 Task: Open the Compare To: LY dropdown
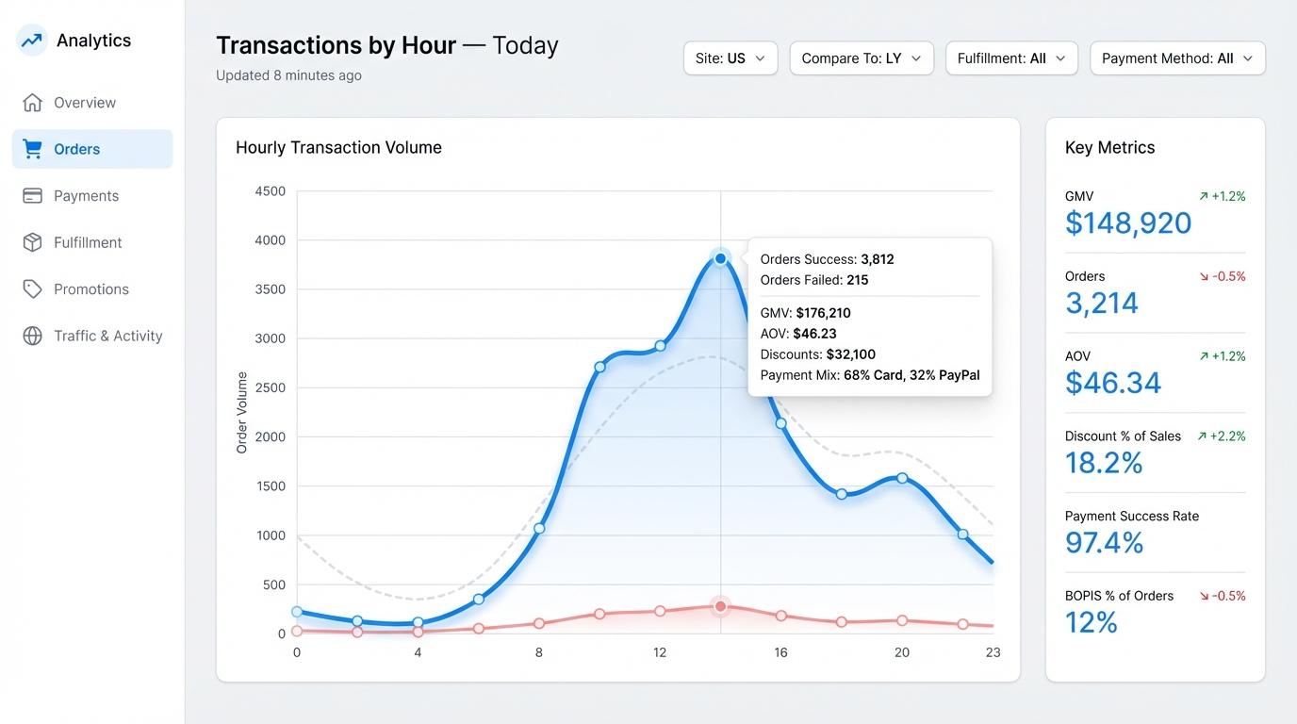point(861,58)
